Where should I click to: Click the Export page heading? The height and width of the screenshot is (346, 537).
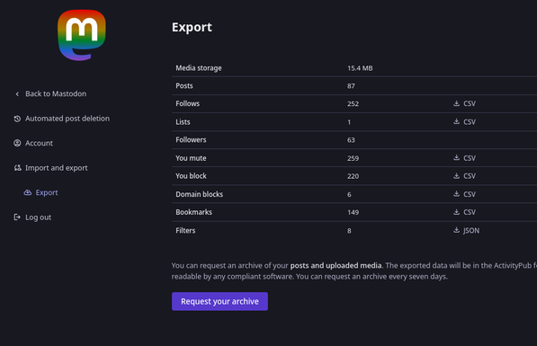point(192,27)
